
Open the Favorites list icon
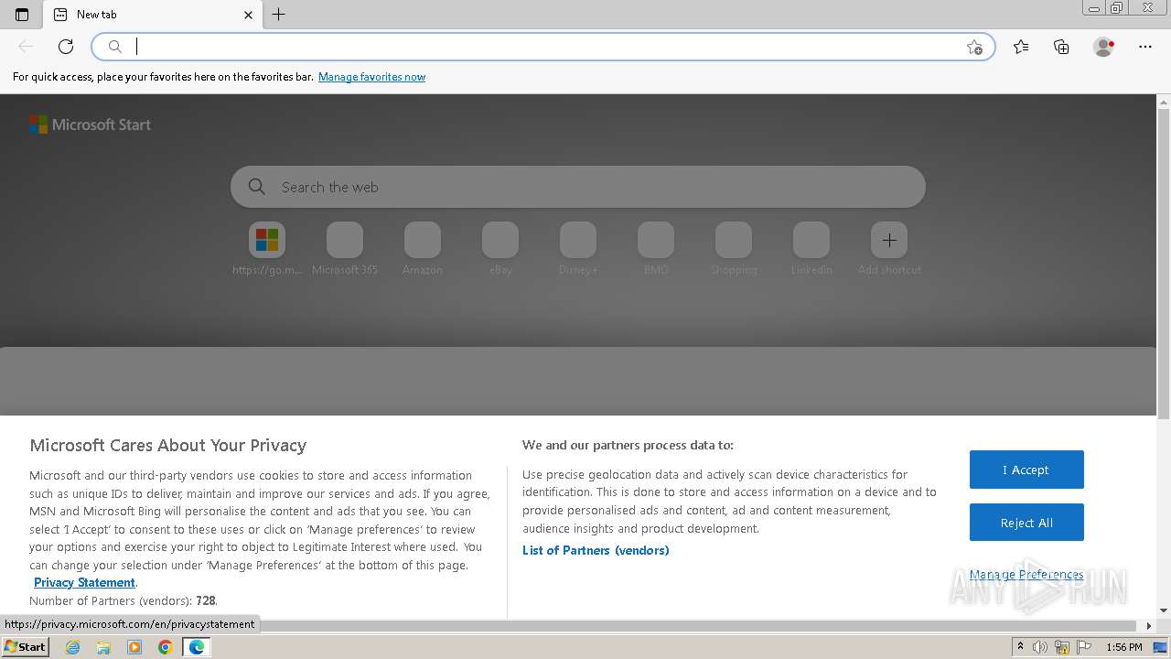click(x=1021, y=47)
